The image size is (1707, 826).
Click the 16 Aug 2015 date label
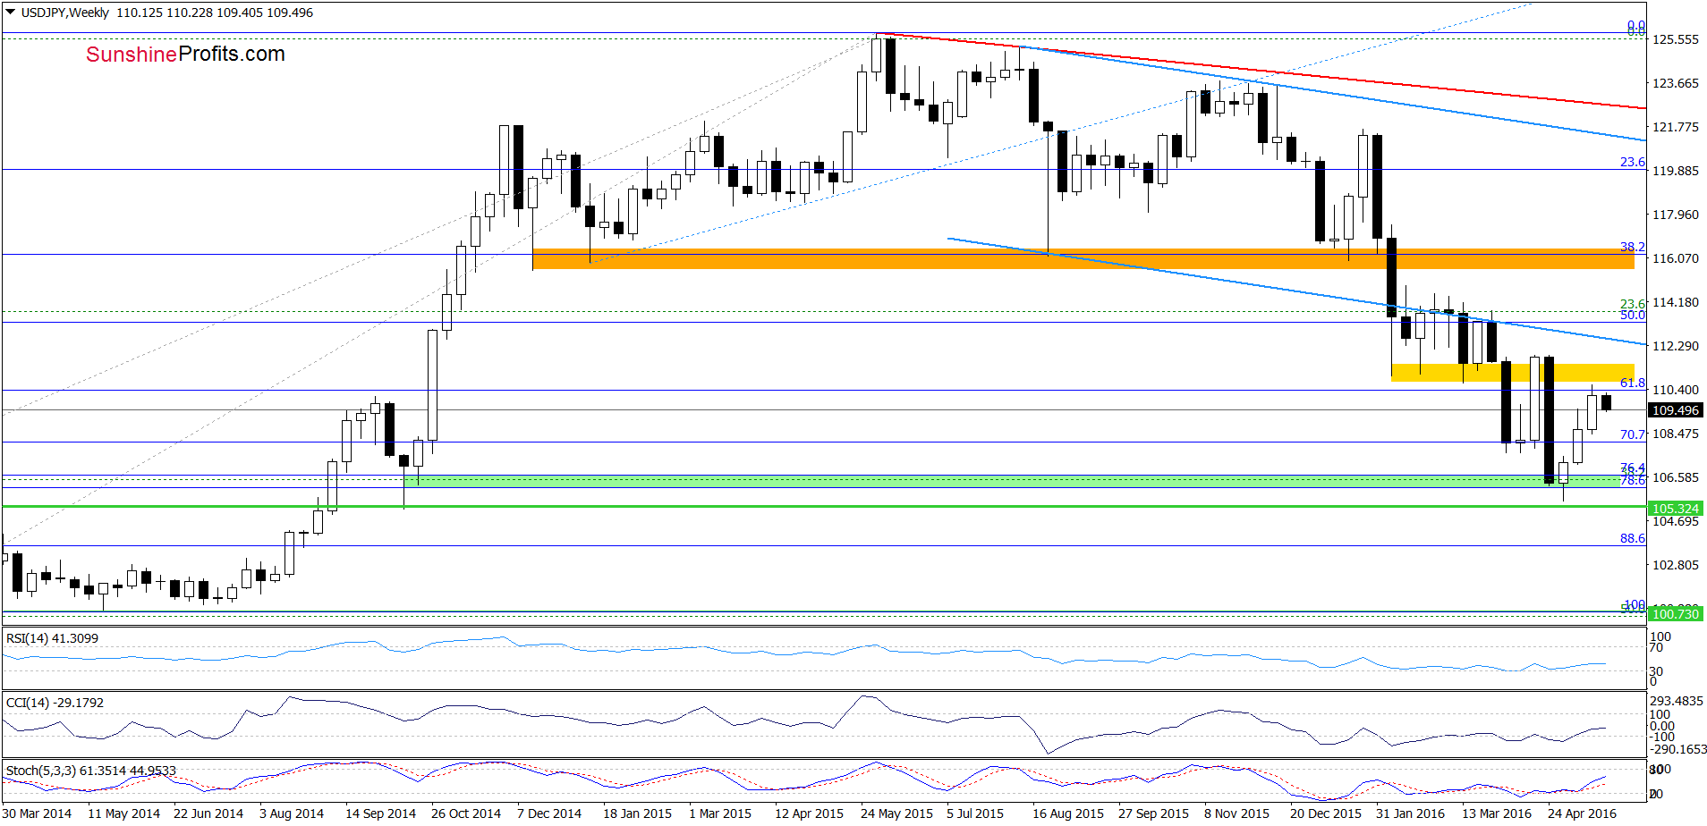pyautogui.click(x=1068, y=813)
